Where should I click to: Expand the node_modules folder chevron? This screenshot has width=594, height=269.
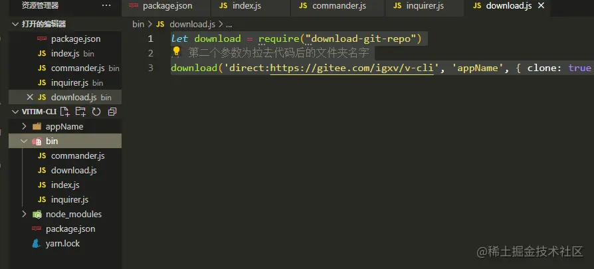24,215
